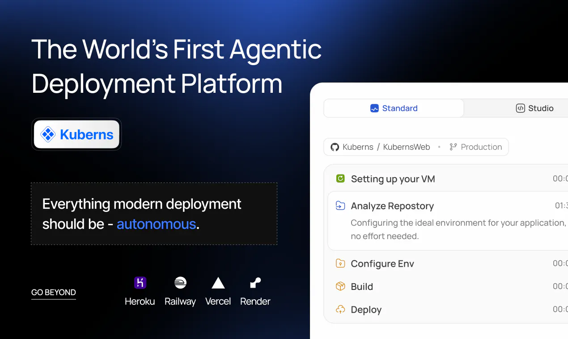Image resolution: width=568 pixels, height=339 pixels.
Task: Switch to the Standard tab
Action: [x=394, y=108]
